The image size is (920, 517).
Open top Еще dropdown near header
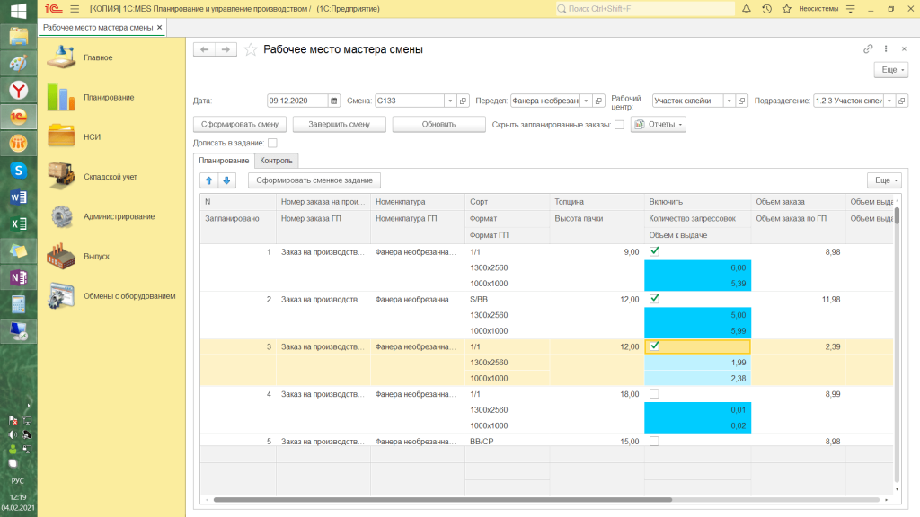[x=891, y=70]
